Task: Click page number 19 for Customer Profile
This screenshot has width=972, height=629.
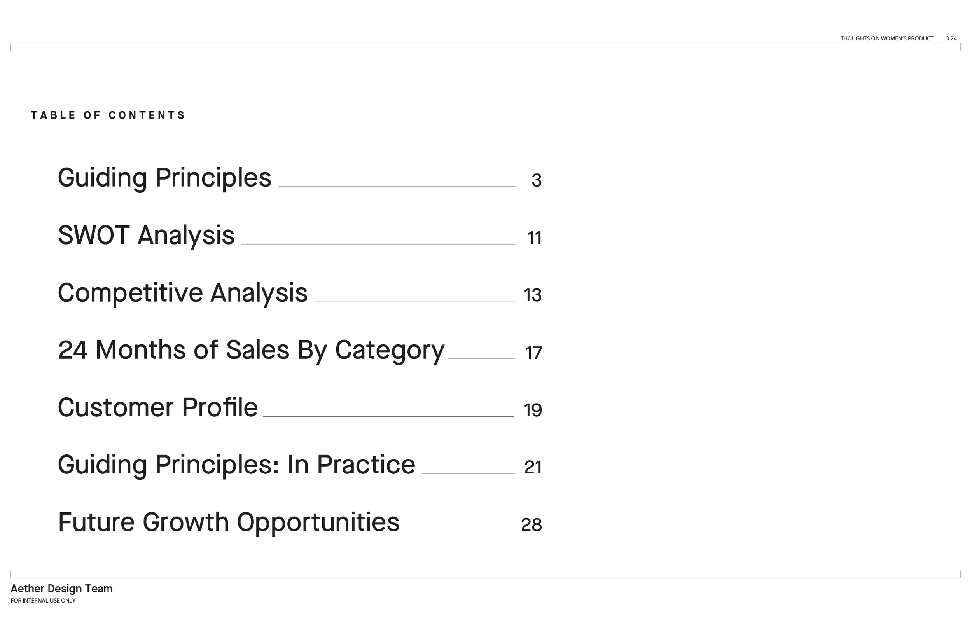Action: pyautogui.click(x=533, y=411)
